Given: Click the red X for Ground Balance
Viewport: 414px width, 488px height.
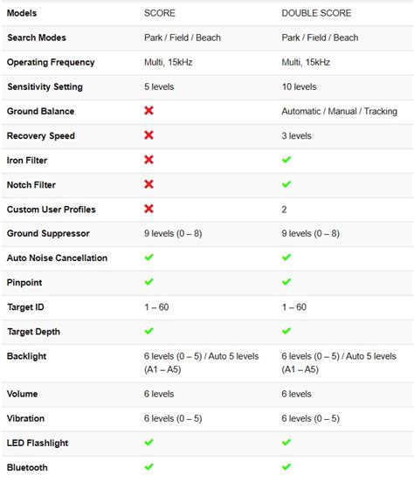Looking at the screenshot, I should (x=148, y=111).
